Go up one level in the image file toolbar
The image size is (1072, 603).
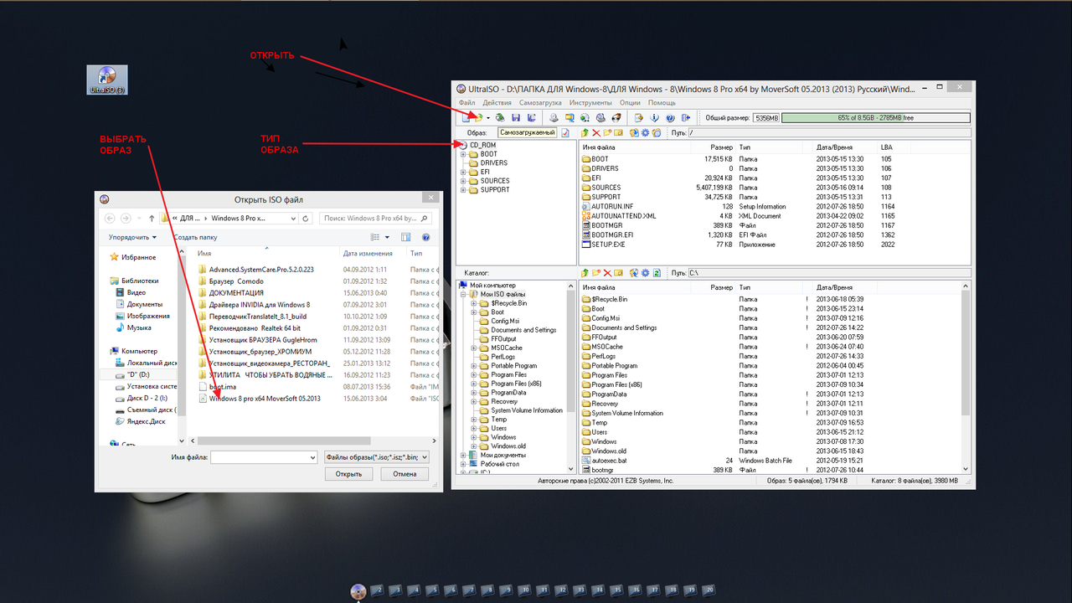[x=585, y=132]
